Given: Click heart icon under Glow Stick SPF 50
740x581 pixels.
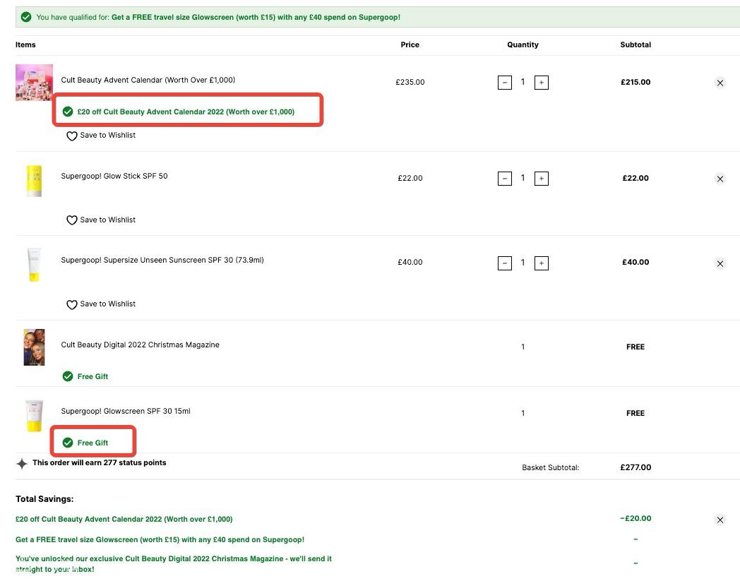Looking at the screenshot, I should coord(72,220).
